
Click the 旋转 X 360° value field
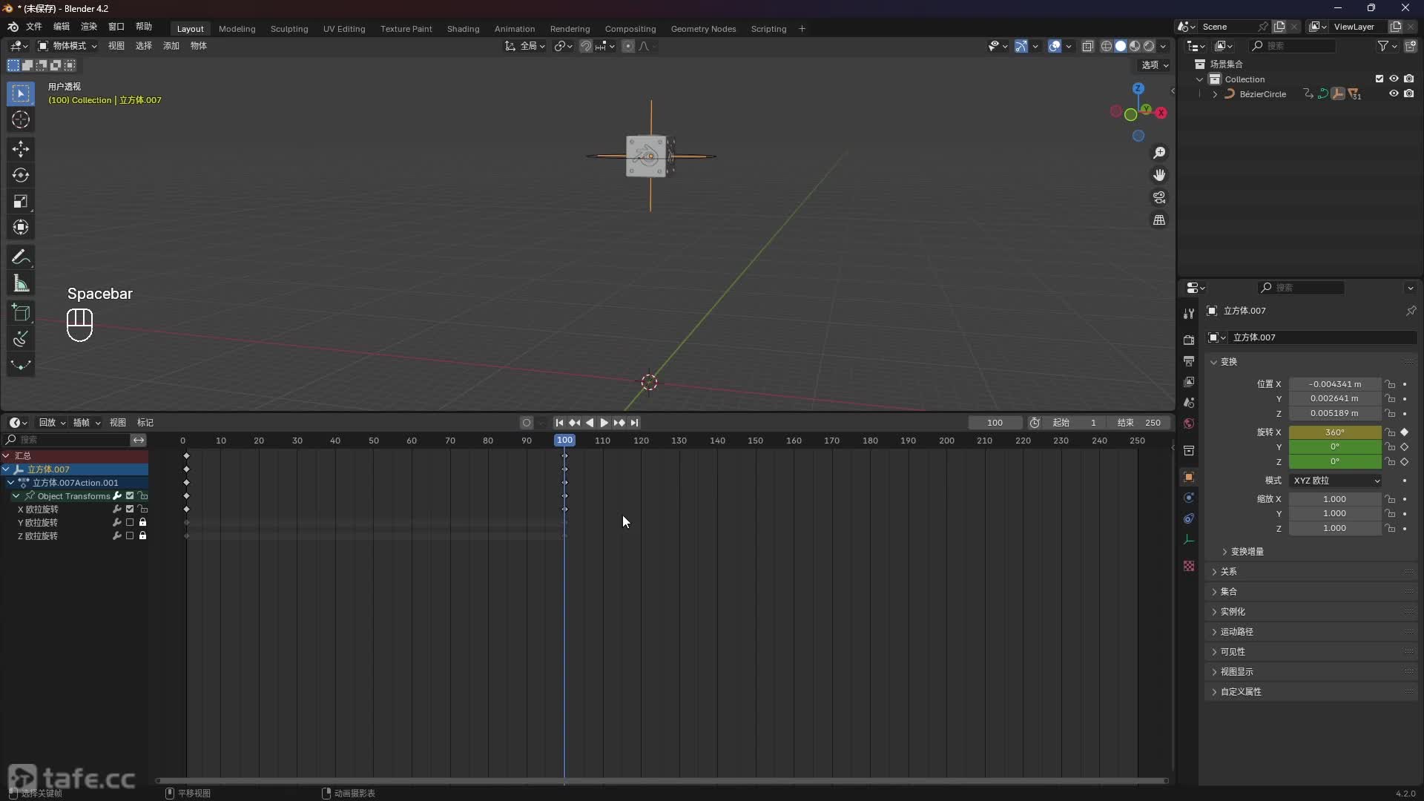pos(1335,432)
